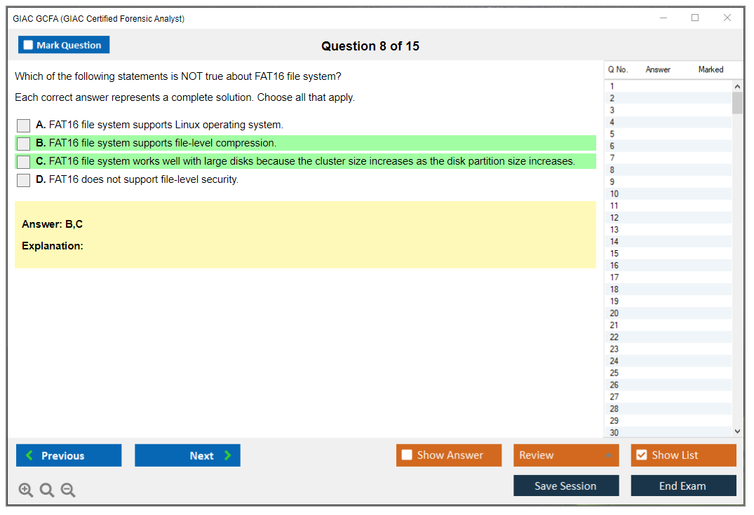Toggle the Show Answer checkbox

407,455
